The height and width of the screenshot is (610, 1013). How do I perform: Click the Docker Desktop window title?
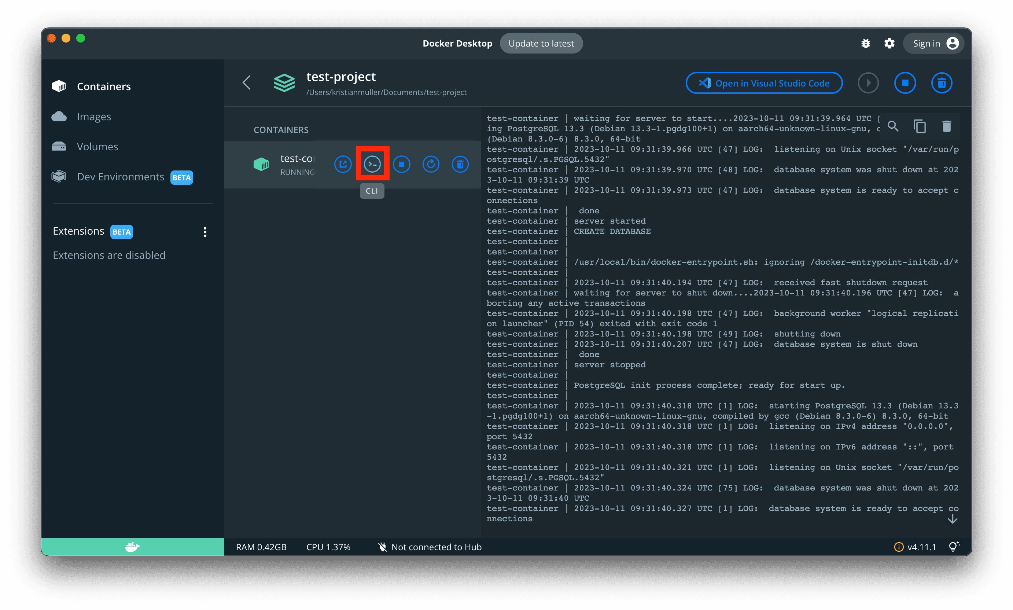pyautogui.click(x=457, y=43)
